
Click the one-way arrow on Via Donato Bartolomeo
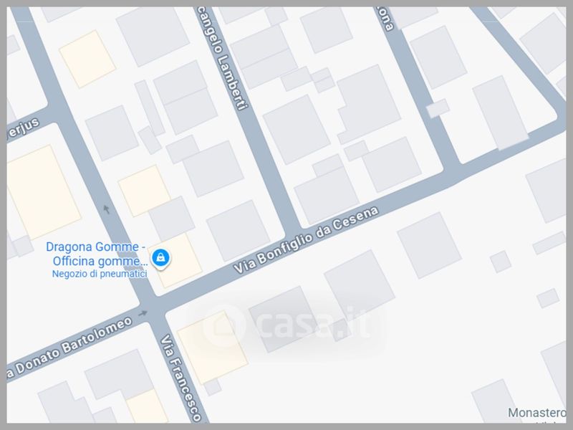click(143, 313)
